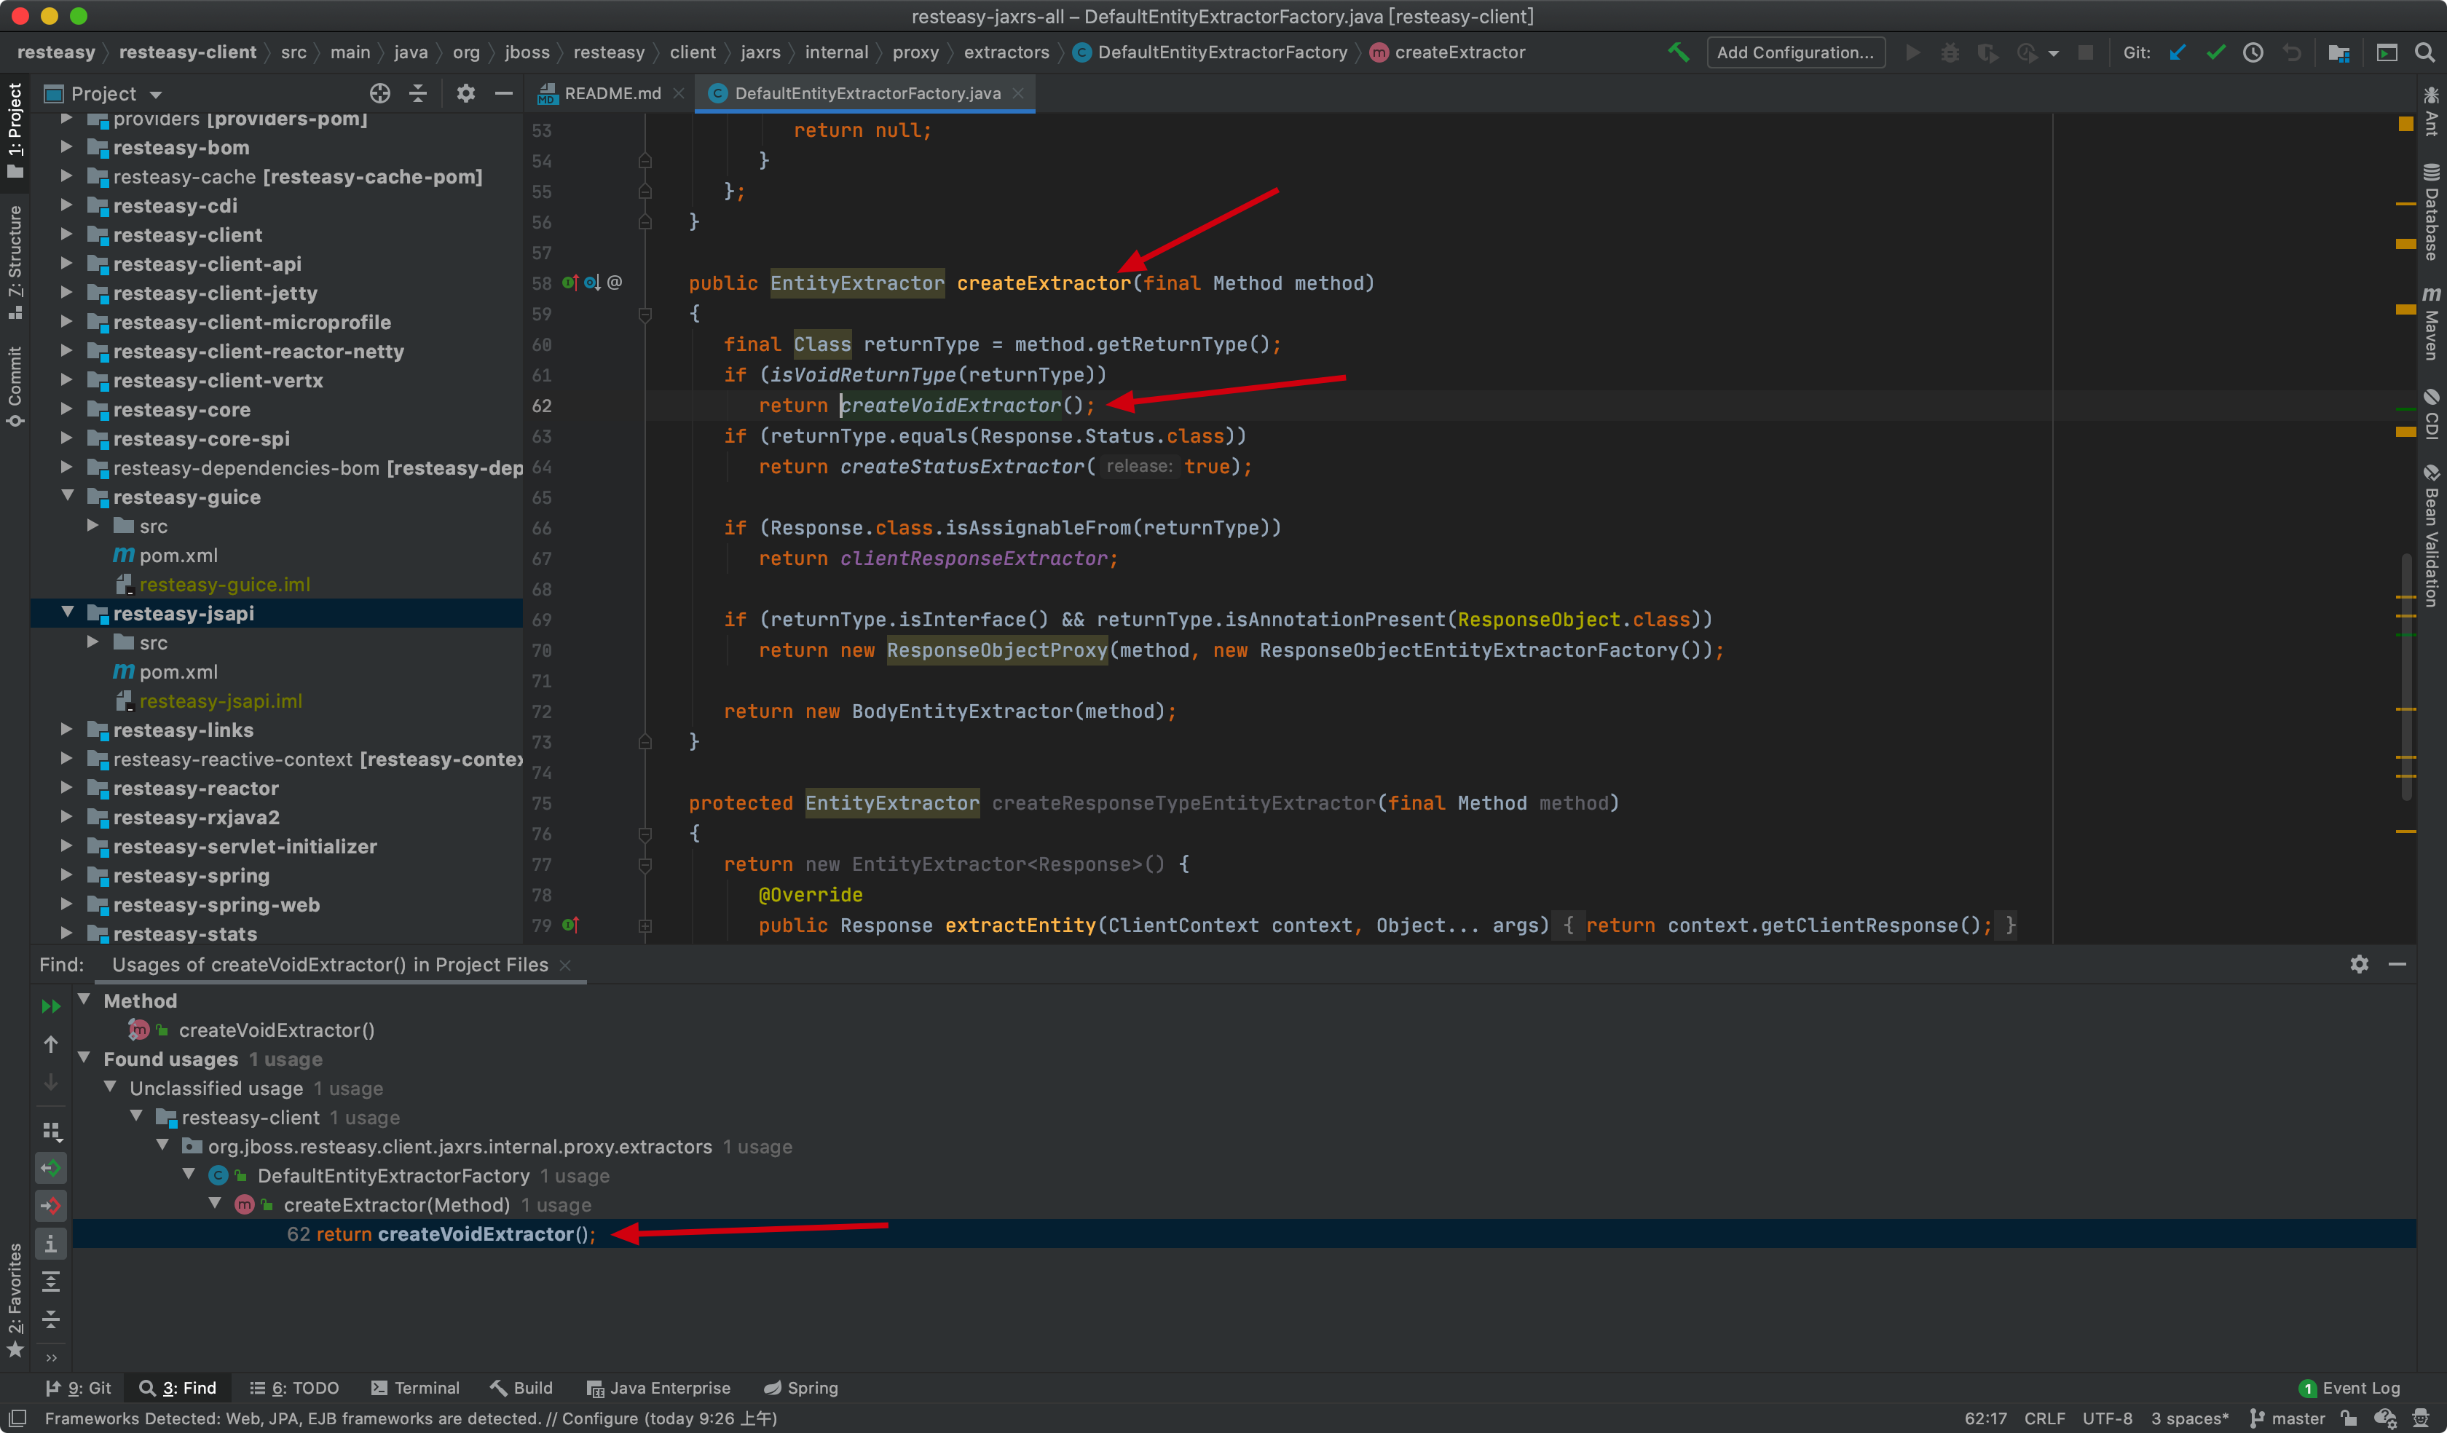
Task: Open Project panel settings gear
Action: tap(466, 93)
